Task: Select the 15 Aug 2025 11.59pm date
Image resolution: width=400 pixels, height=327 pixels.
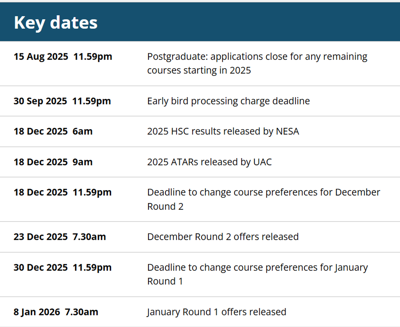Action: click(63, 57)
